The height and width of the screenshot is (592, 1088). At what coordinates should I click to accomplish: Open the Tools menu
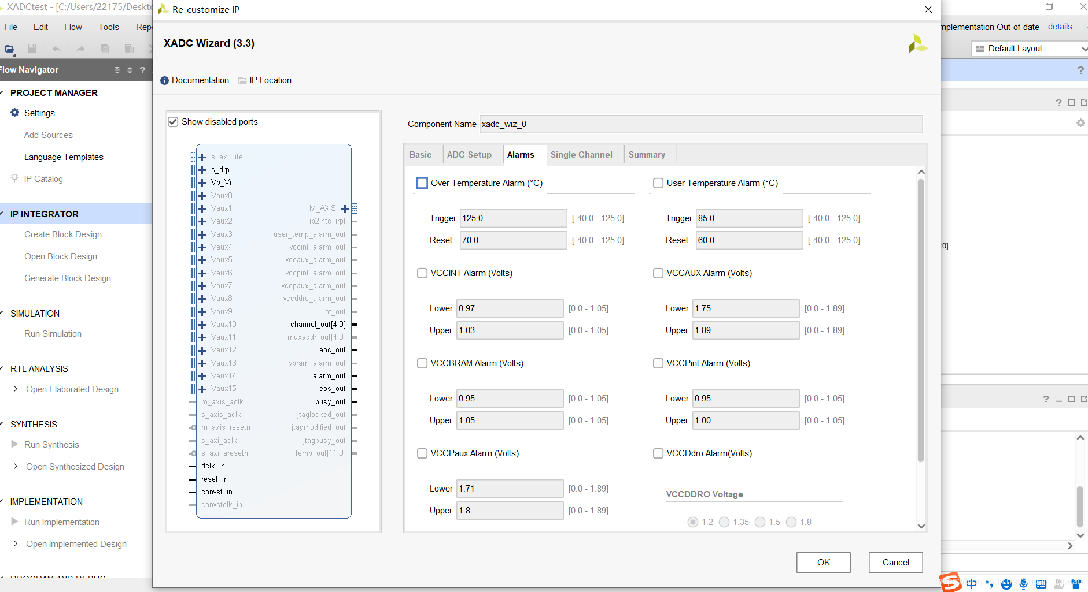pyautogui.click(x=108, y=27)
